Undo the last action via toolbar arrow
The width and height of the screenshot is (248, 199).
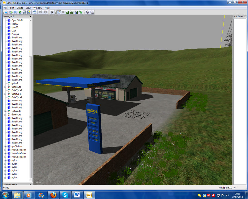click(41, 12)
